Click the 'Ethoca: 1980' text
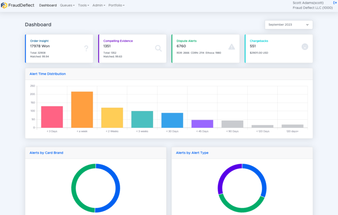 coord(213,53)
